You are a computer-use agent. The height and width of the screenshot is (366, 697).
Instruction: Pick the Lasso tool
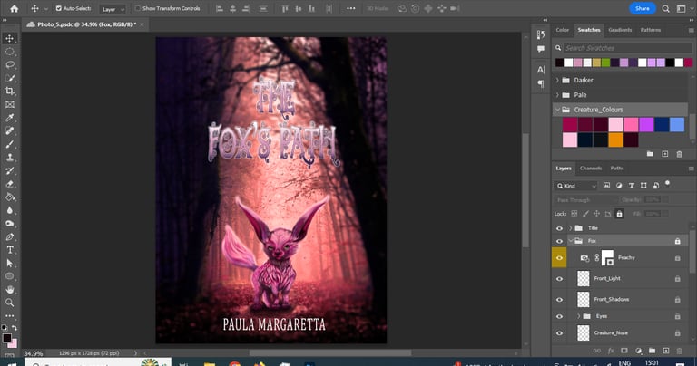10,65
